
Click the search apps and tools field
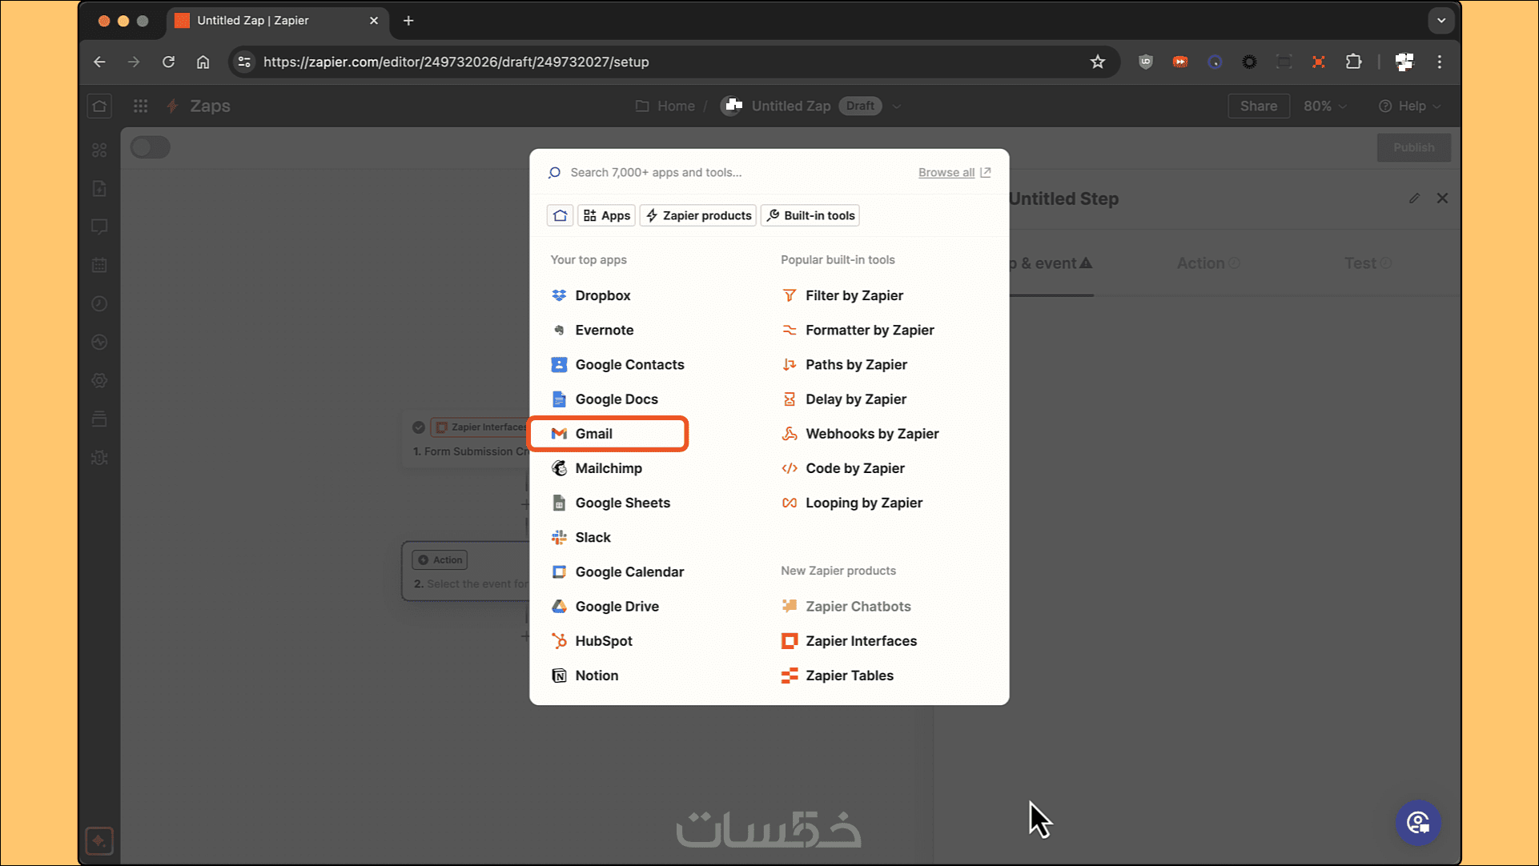click(x=721, y=172)
